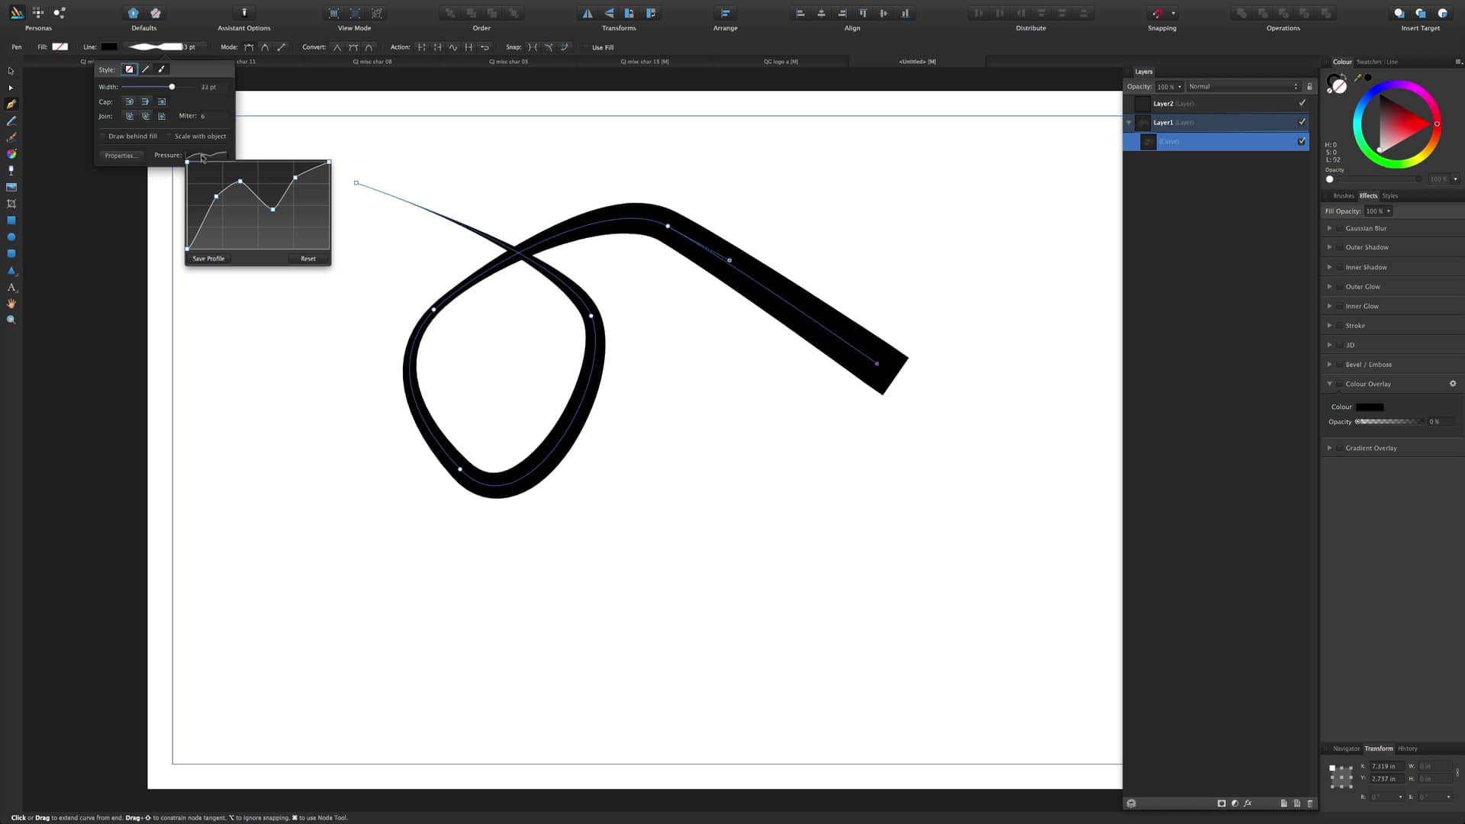Expand the Gaussian Blur effect
This screenshot has height=824, width=1465.
click(1330, 227)
